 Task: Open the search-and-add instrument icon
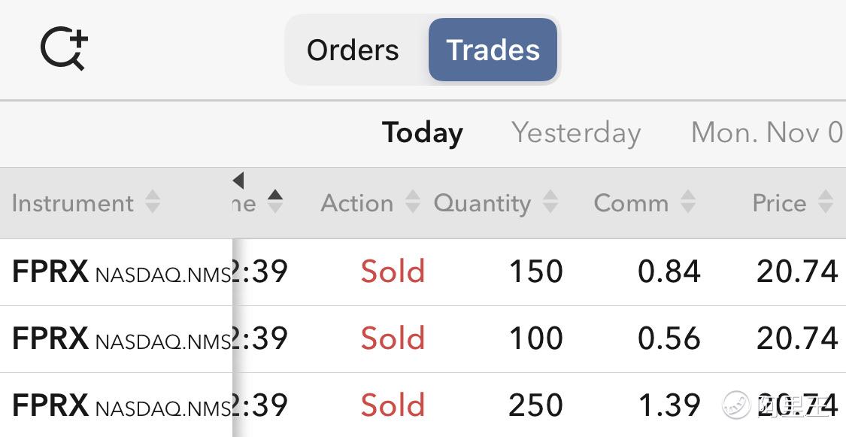pos(64,49)
